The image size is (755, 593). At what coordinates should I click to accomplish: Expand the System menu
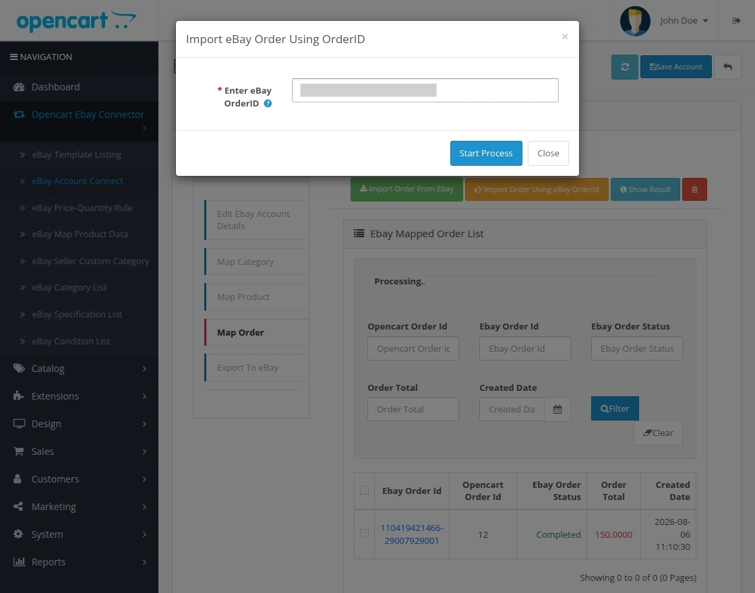(79, 534)
